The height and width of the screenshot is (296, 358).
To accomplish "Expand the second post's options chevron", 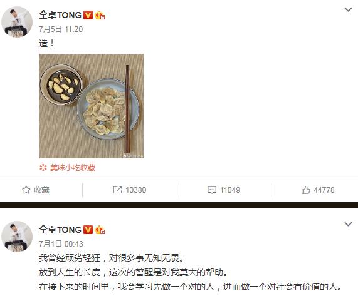I will pyautogui.click(x=348, y=224).
